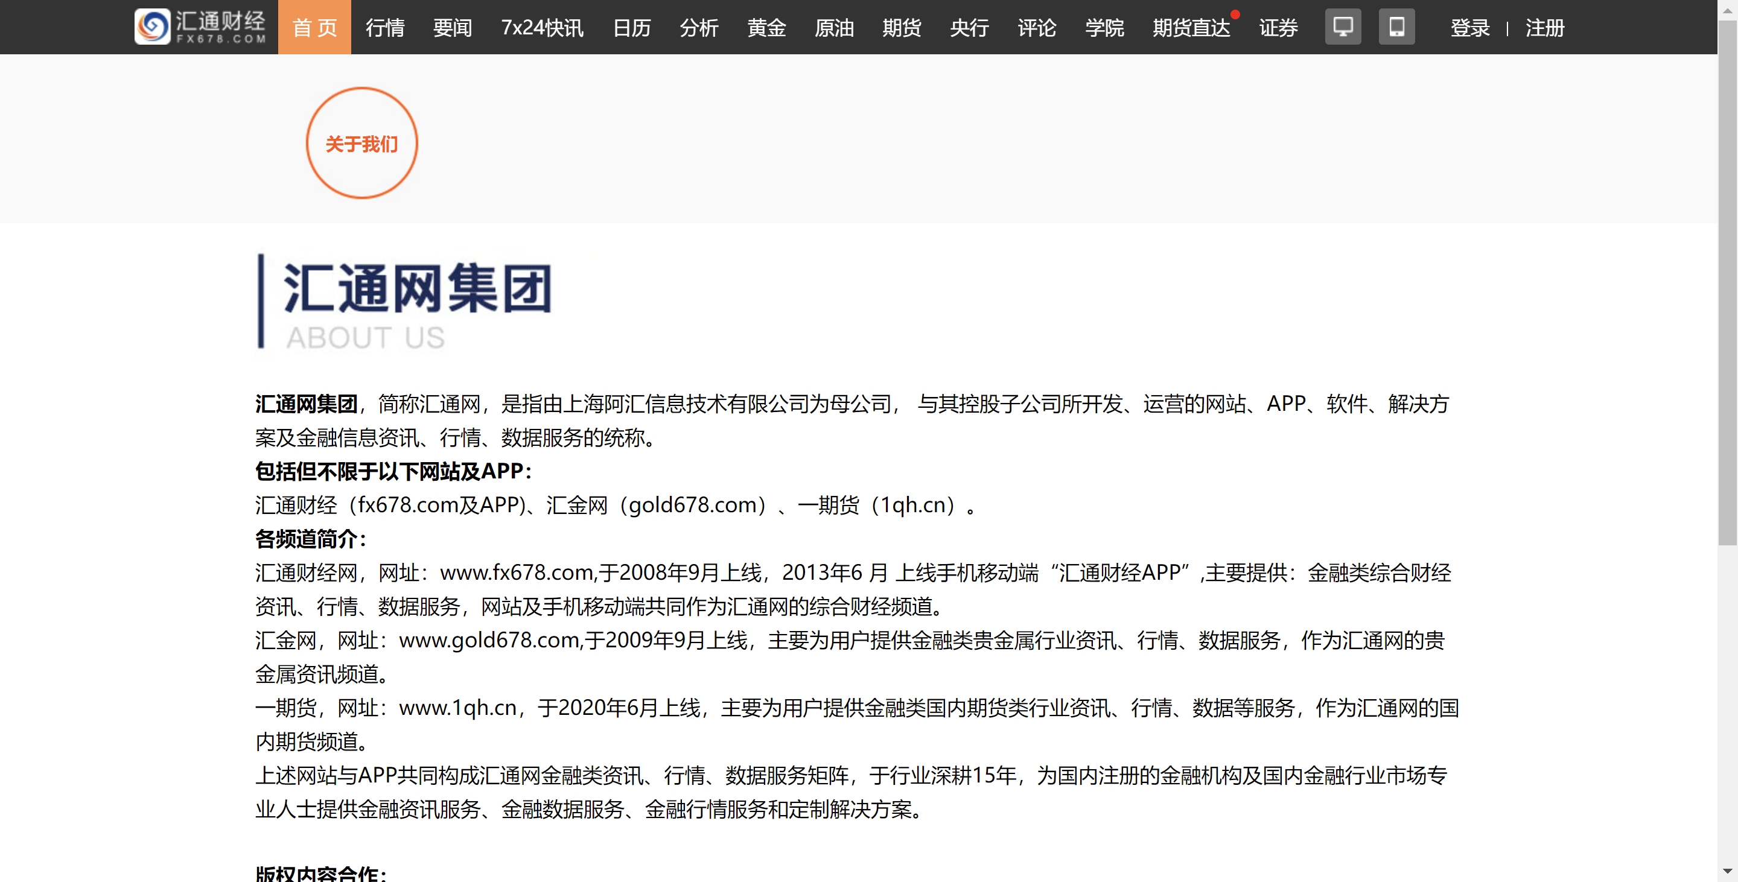
Task: Open the 首页 menu item
Action: [314, 27]
